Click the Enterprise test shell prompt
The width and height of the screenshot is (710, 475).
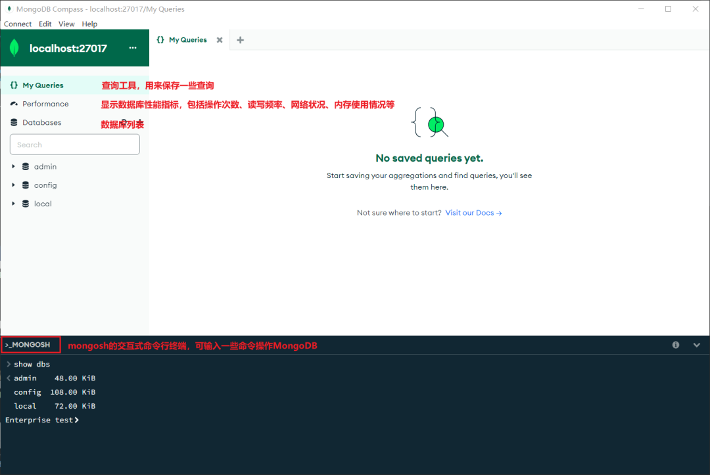(41, 420)
